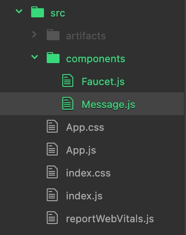Click the App.js file icon
The height and width of the screenshot is (235, 186).
(52, 149)
